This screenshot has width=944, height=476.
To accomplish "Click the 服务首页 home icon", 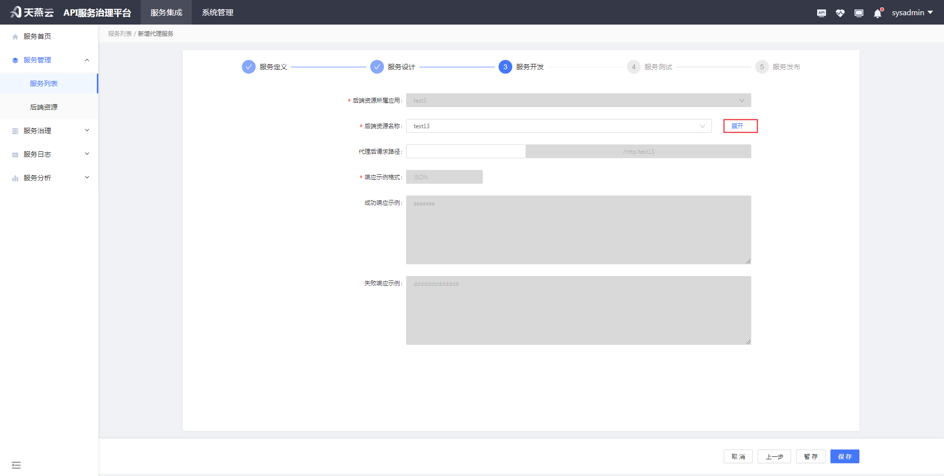I will pos(14,36).
